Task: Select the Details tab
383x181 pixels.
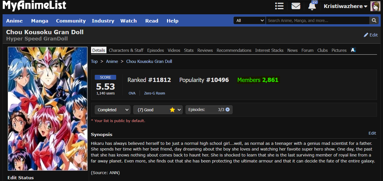Action: 99,50
